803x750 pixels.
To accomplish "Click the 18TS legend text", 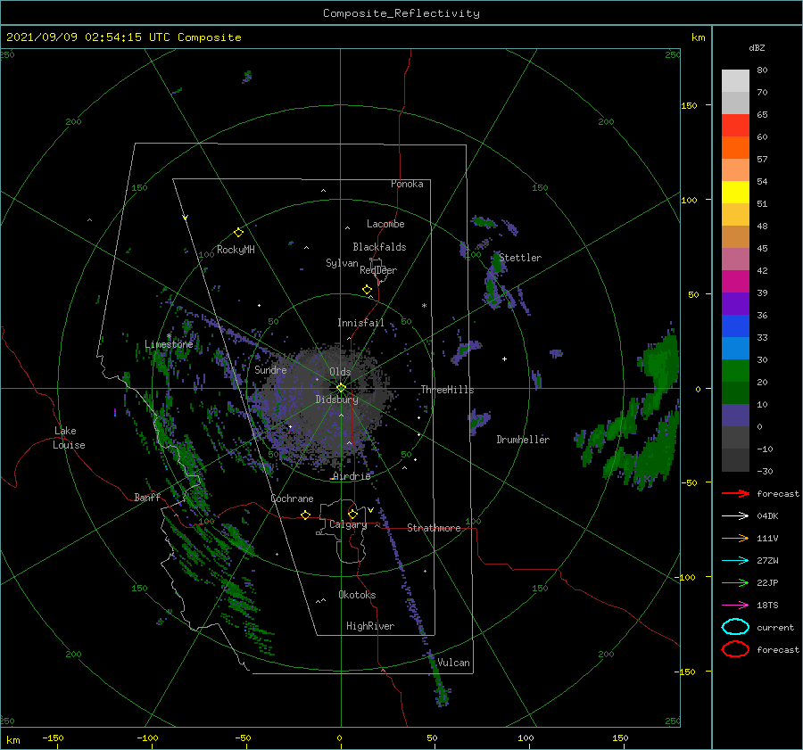I will click(x=767, y=606).
